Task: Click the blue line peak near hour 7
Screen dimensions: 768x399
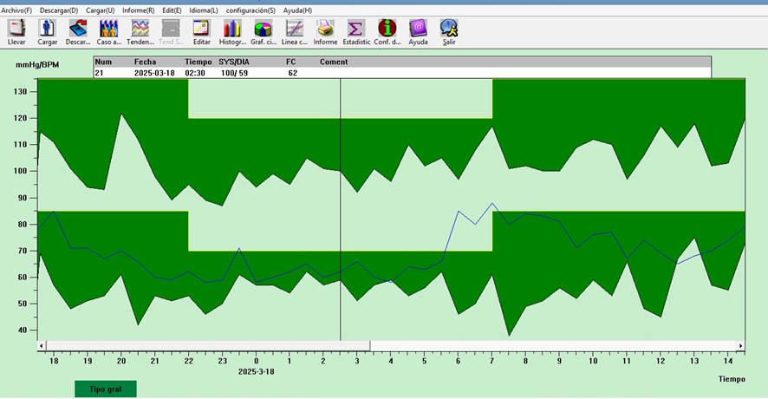Action: click(492, 203)
